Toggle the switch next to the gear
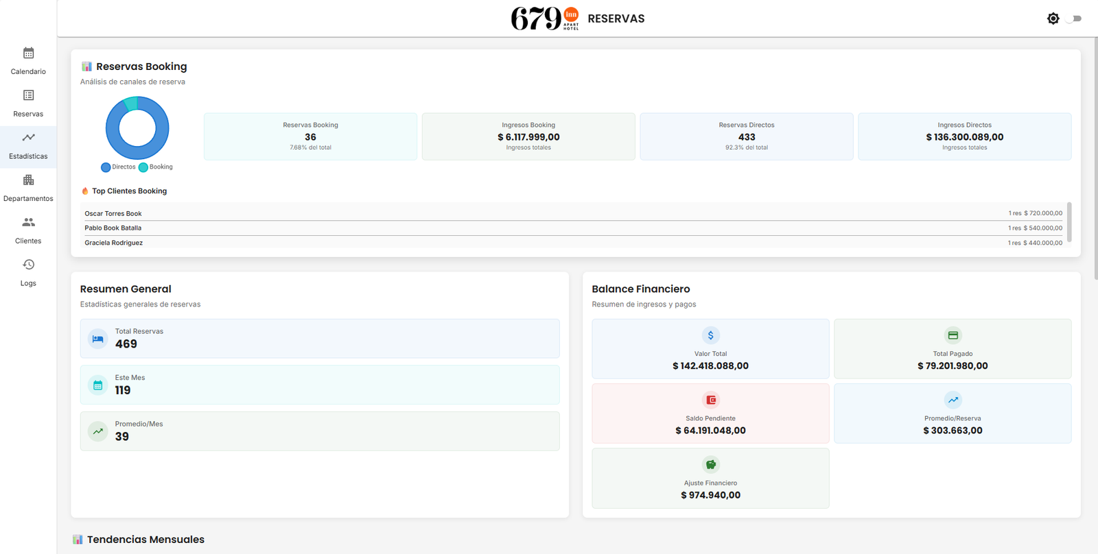This screenshot has width=1098, height=554. pyautogui.click(x=1075, y=19)
